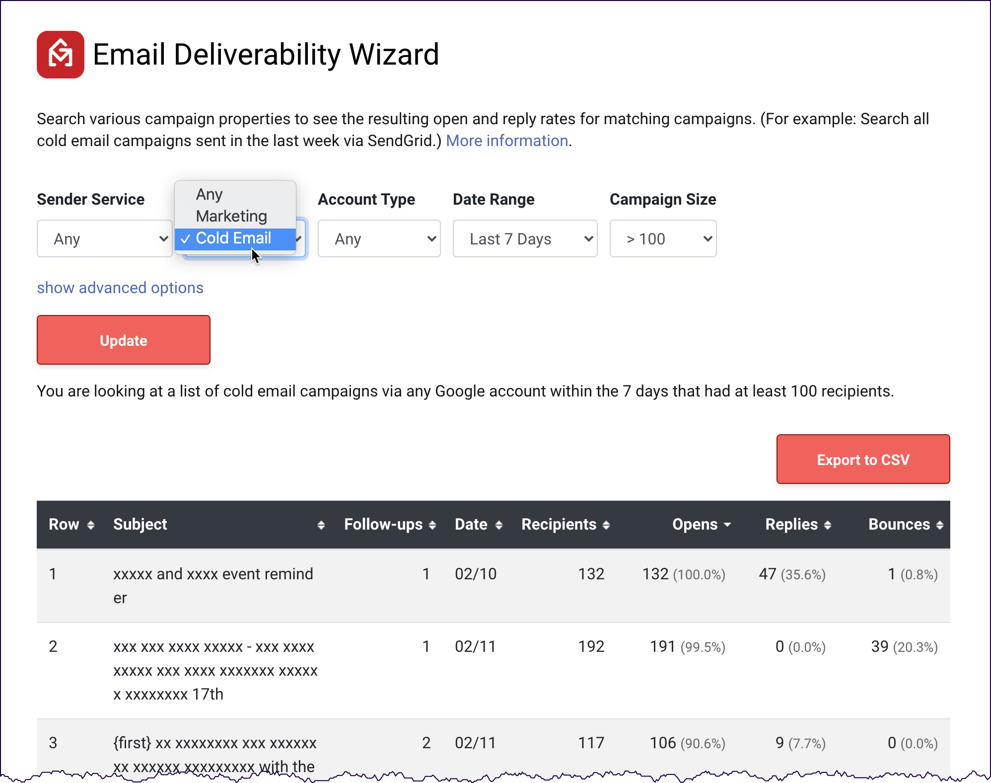The width and height of the screenshot is (991, 783).
Task: Click the Date Range label
Action: 494,200
